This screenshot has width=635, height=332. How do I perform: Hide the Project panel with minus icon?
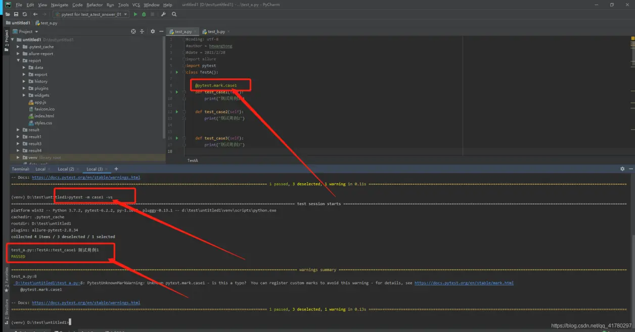tap(161, 31)
